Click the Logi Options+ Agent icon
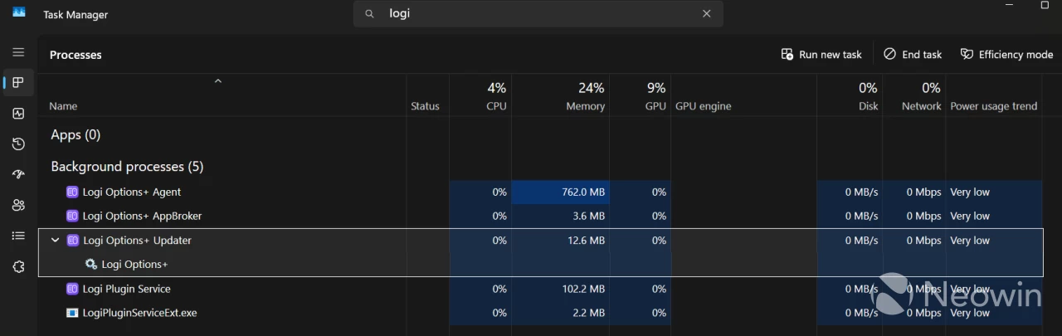This screenshot has width=1062, height=336. tap(72, 192)
